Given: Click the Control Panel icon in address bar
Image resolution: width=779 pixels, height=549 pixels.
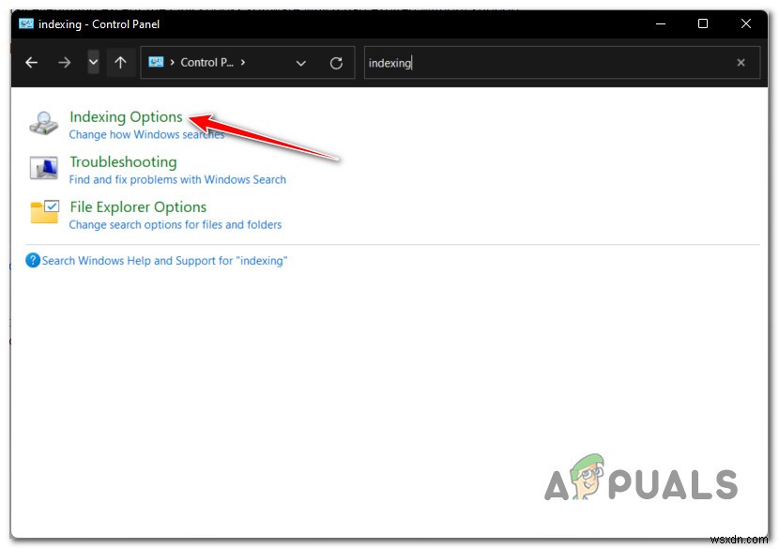Looking at the screenshot, I should pos(156,62).
